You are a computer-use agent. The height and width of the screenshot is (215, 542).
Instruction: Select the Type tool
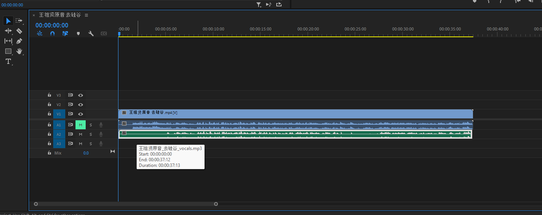pyautogui.click(x=8, y=61)
